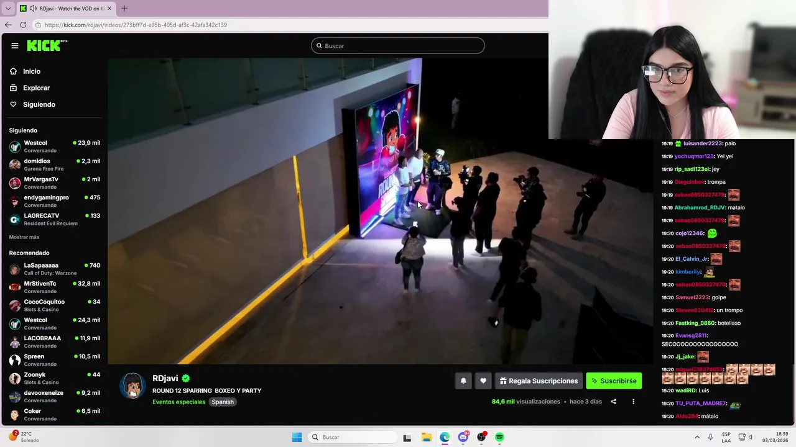Click the address bar URL
The image size is (796, 447).
pos(136,25)
